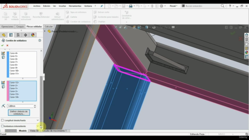Open the Options gear dropdown arrow
The height and width of the screenshot is (140, 249).
165,6
